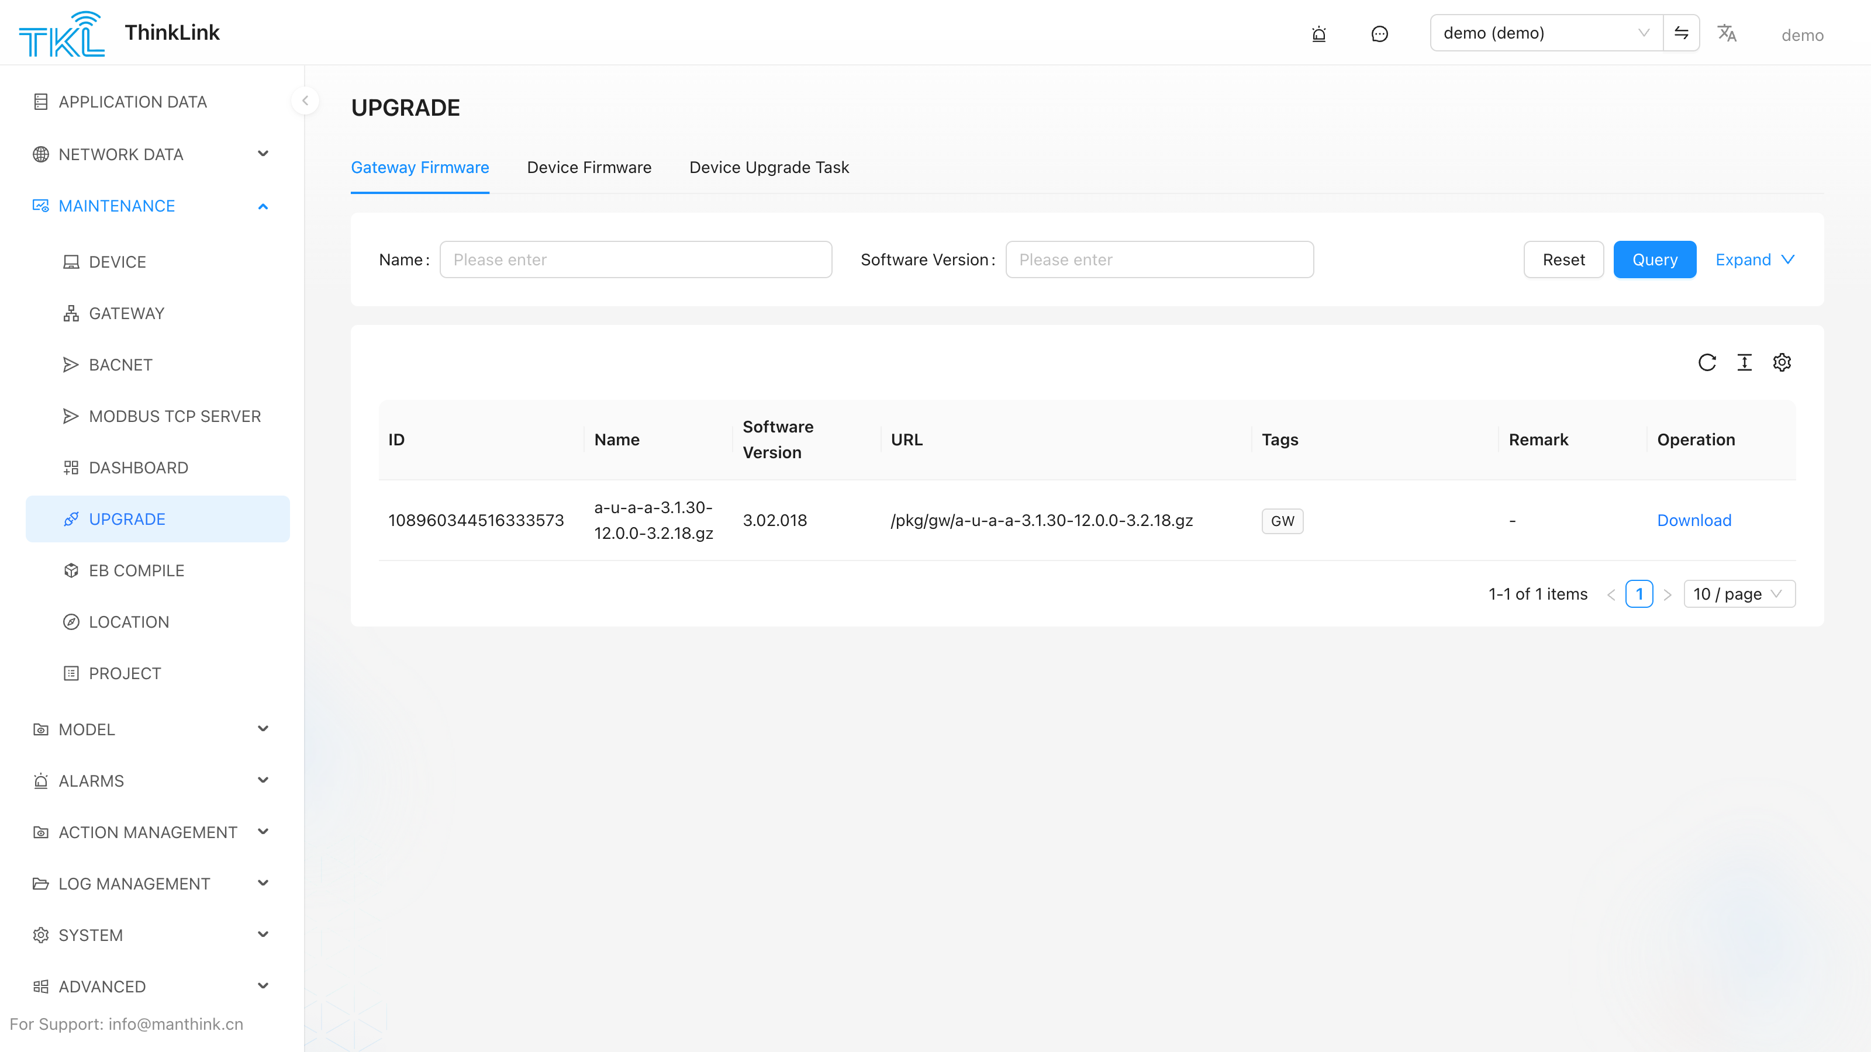Collapse the sidebar with arrow button
Screen dimensions: 1871x1052
pyautogui.click(x=305, y=101)
